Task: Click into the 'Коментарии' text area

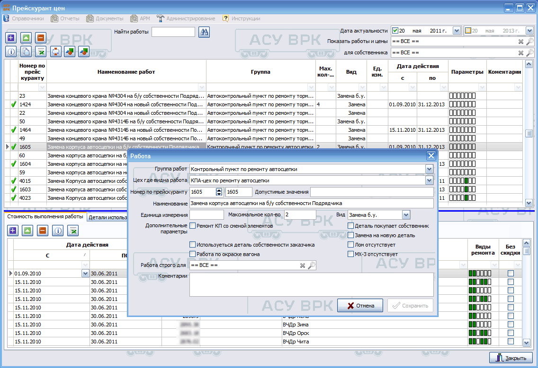Action: tap(312, 284)
